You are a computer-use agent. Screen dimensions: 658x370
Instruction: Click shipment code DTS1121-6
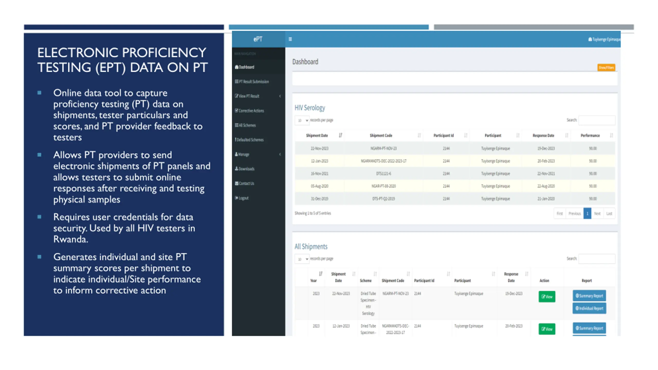[383, 174]
